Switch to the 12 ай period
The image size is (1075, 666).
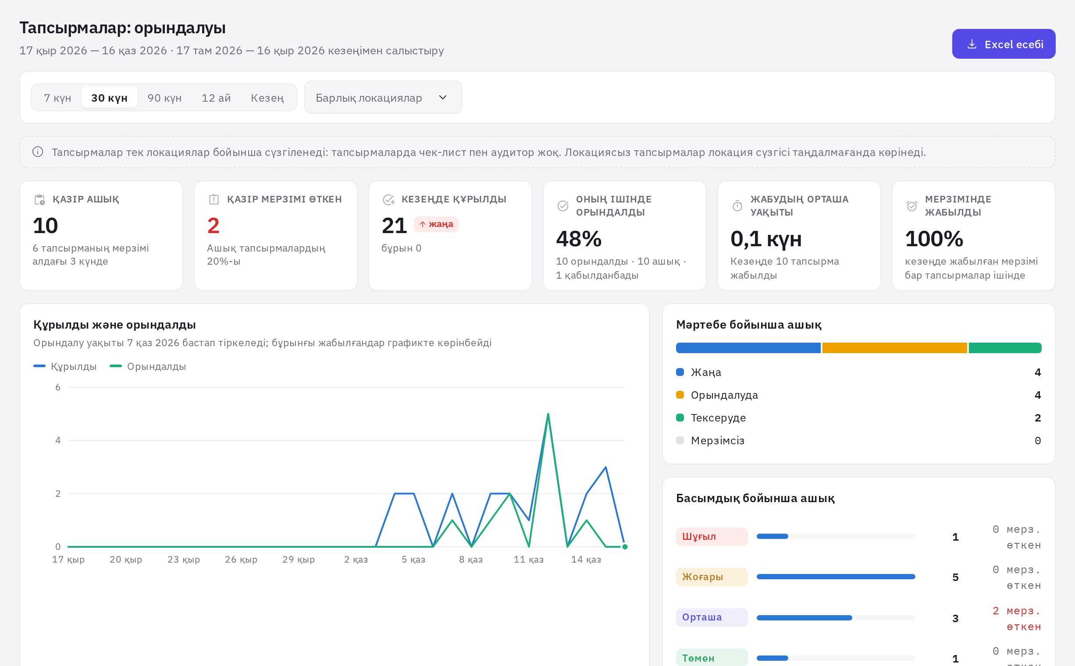click(216, 97)
